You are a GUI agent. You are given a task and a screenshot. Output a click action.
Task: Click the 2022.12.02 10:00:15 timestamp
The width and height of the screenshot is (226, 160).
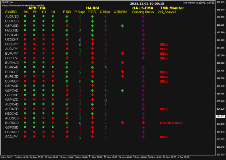(147, 4)
